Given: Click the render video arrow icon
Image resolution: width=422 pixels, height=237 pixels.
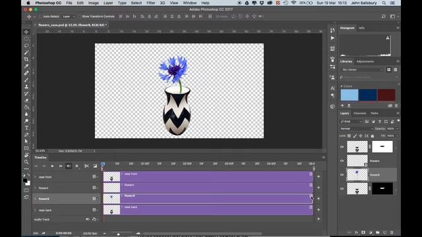Looking at the screenshot, I should pos(44,233).
